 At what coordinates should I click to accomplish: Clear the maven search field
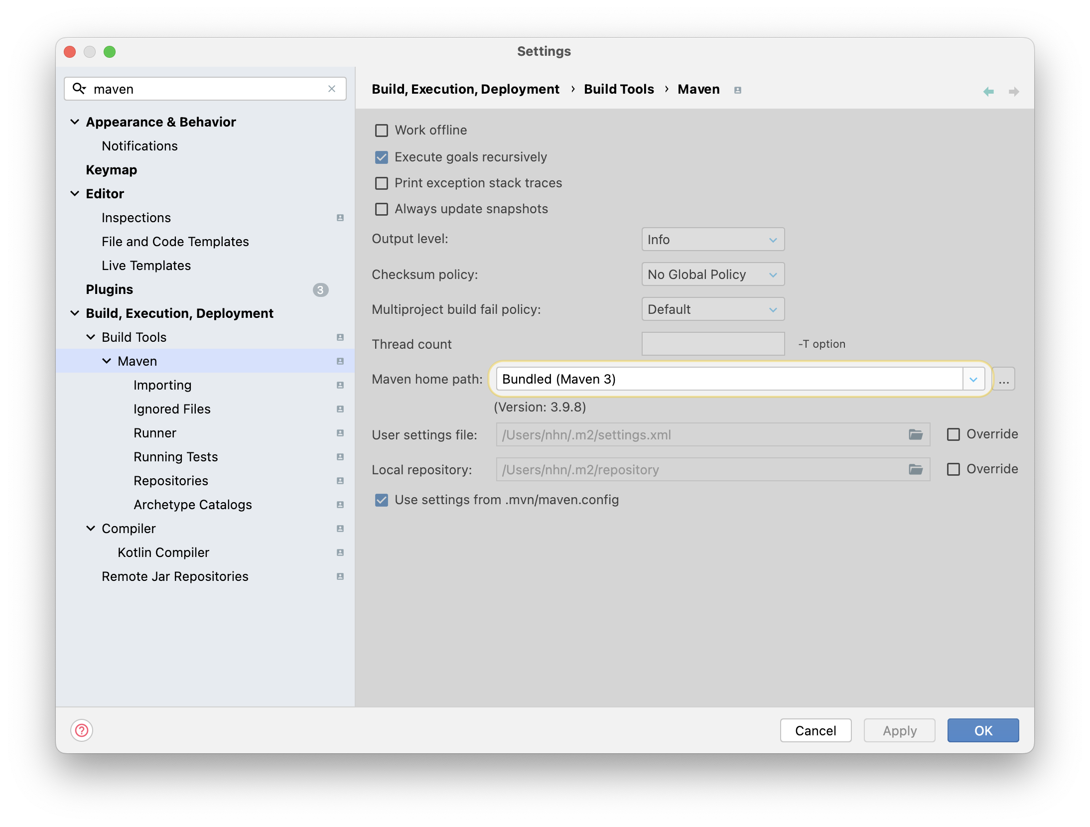pyautogui.click(x=332, y=89)
